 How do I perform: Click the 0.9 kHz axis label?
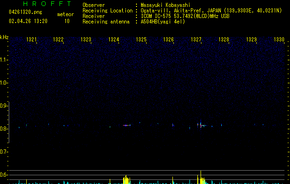(x=4, y=106)
